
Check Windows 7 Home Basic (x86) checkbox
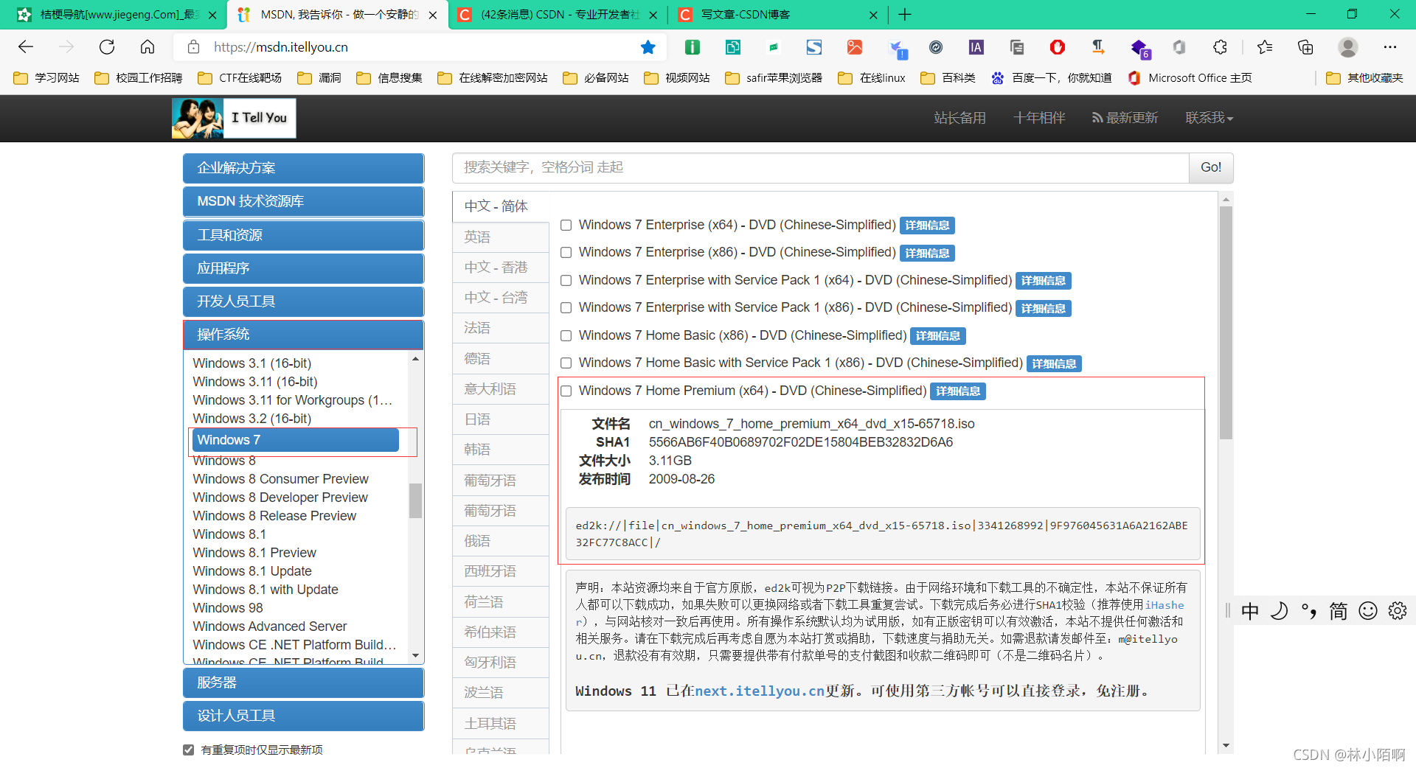point(566,336)
